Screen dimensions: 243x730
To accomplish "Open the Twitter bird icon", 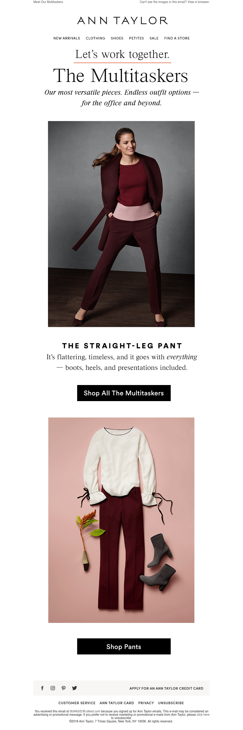I will pyautogui.click(x=74, y=688).
